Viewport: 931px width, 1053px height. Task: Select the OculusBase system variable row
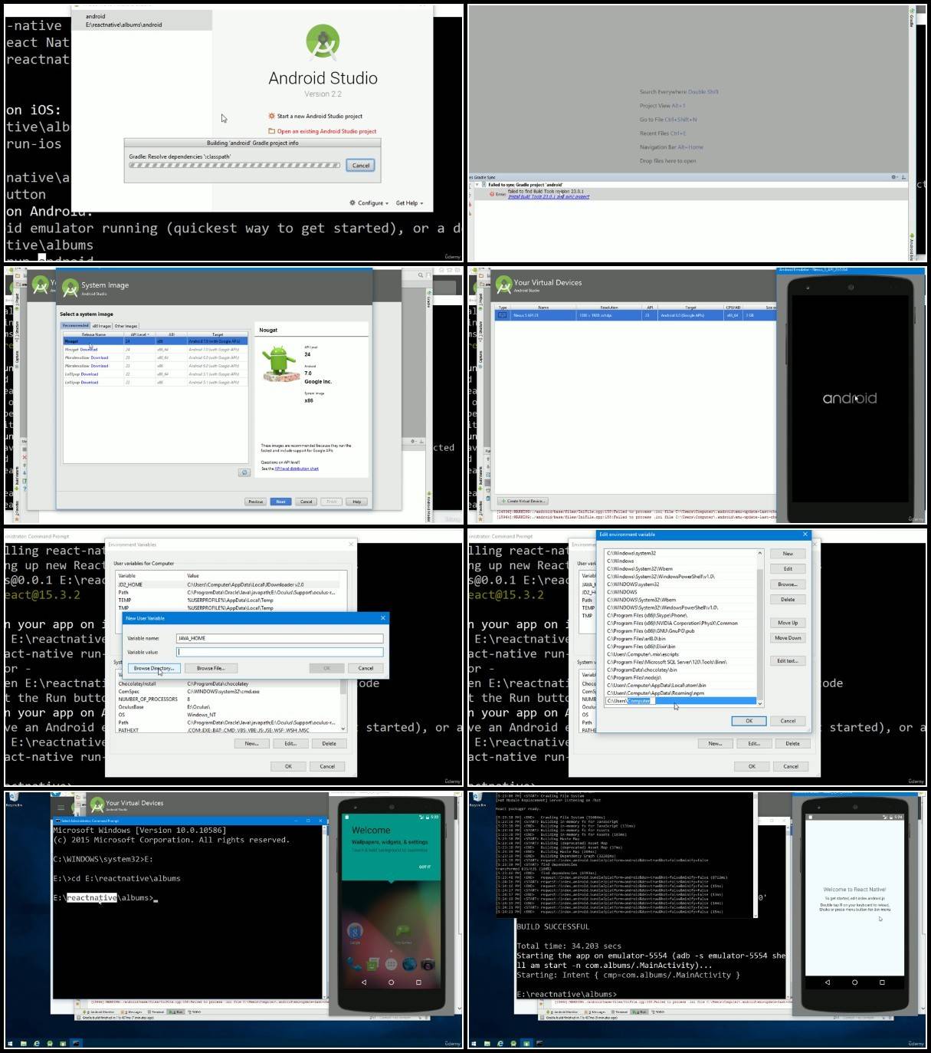click(228, 707)
